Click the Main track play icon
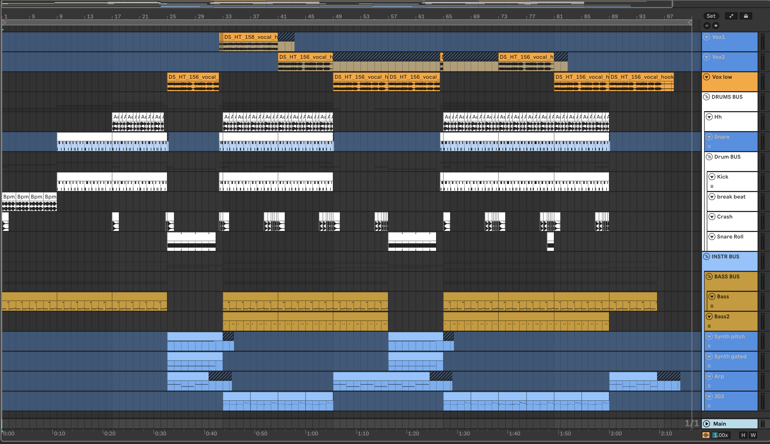 point(707,423)
